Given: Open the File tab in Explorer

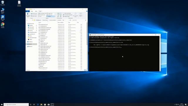Looking at the screenshot, I should click(x=28, y=11).
